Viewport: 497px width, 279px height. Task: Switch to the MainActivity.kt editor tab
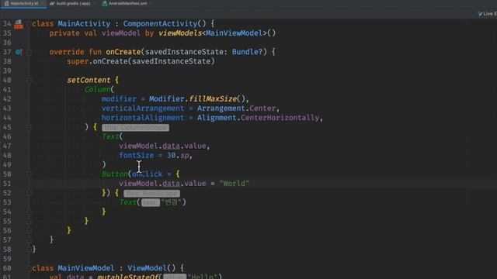pyautogui.click(x=24, y=3)
